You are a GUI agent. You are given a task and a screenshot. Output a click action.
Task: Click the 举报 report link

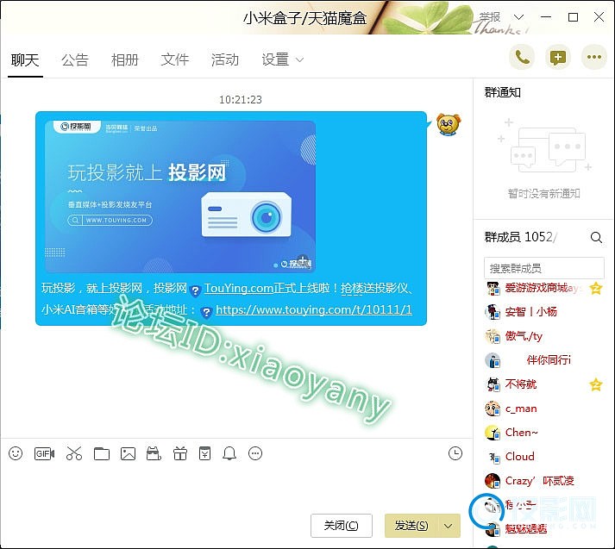click(490, 17)
